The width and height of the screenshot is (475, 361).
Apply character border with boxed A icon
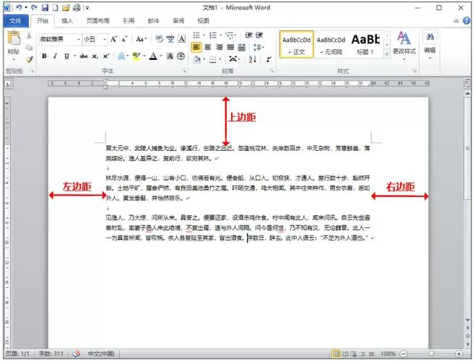[x=181, y=39]
